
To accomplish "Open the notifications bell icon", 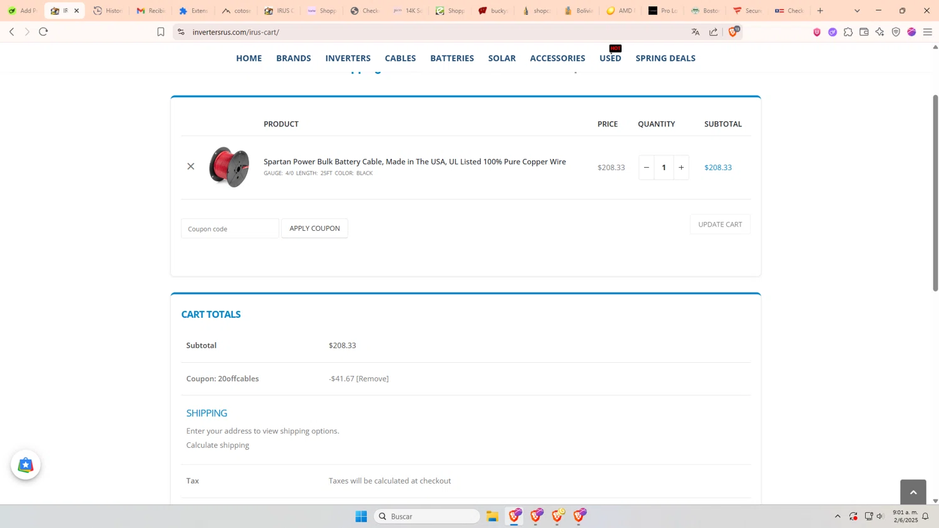I will [x=925, y=516].
